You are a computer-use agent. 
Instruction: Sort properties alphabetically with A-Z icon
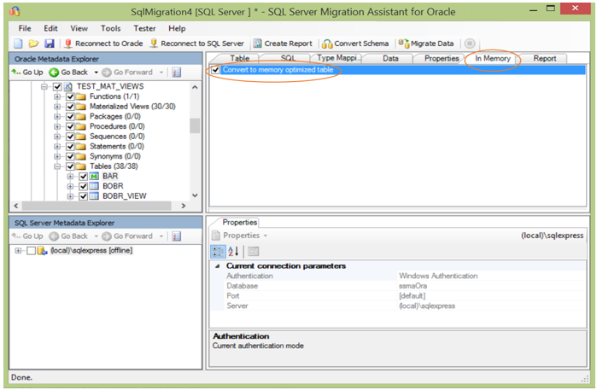click(x=233, y=251)
